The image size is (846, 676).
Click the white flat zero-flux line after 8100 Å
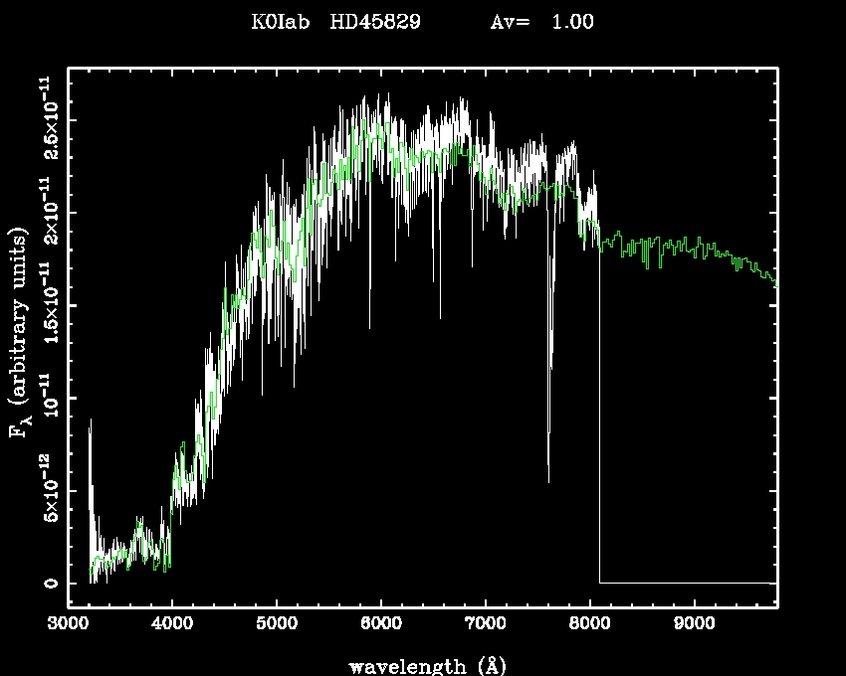(x=687, y=583)
